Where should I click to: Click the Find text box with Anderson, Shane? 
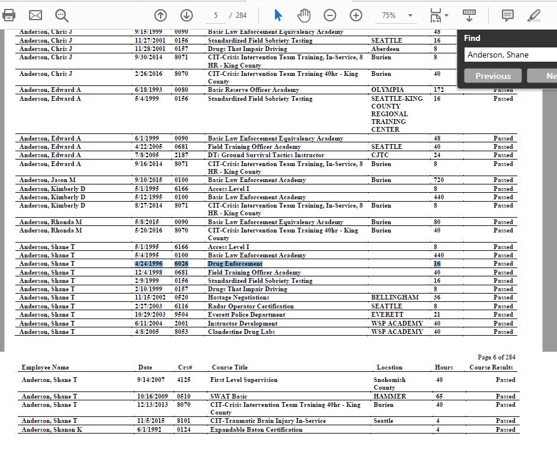(x=510, y=55)
